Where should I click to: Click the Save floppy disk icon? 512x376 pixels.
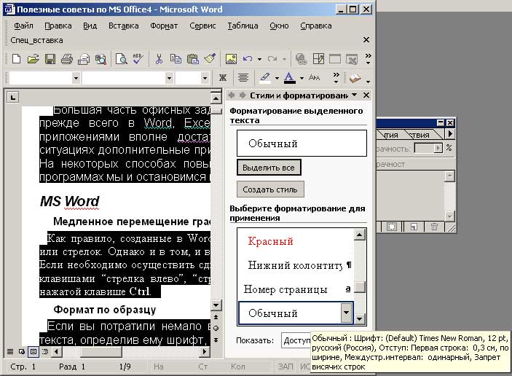click(50, 59)
